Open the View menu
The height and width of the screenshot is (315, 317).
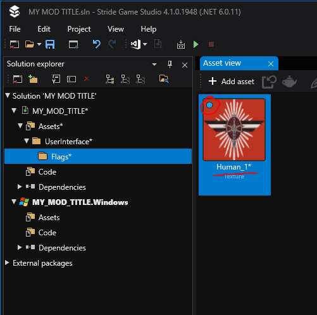pos(116,29)
